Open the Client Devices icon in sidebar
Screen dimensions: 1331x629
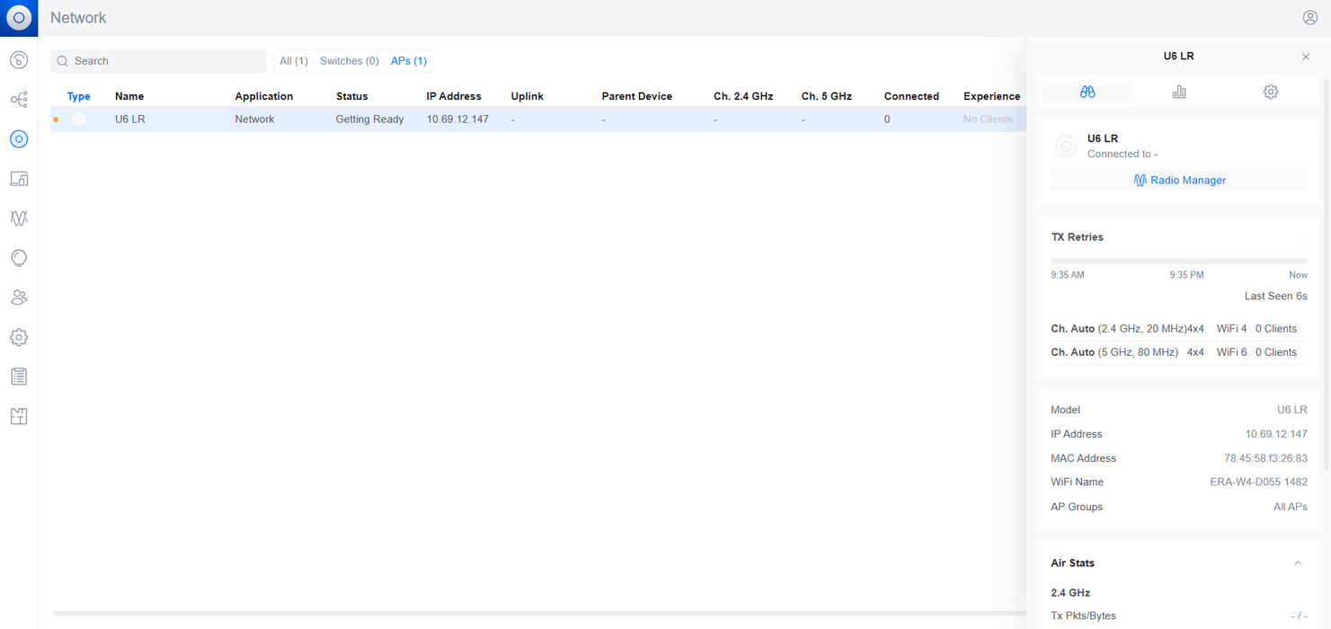coord(19,179)
